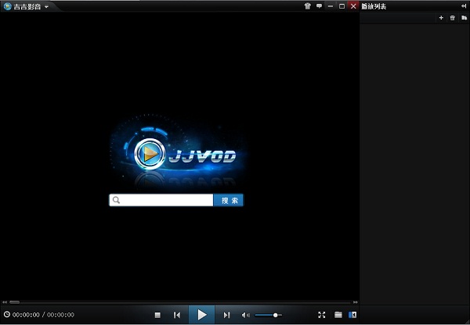The image size is (470, 325).
Task: Start playback with the play button
Action: [x=202, y=315]
